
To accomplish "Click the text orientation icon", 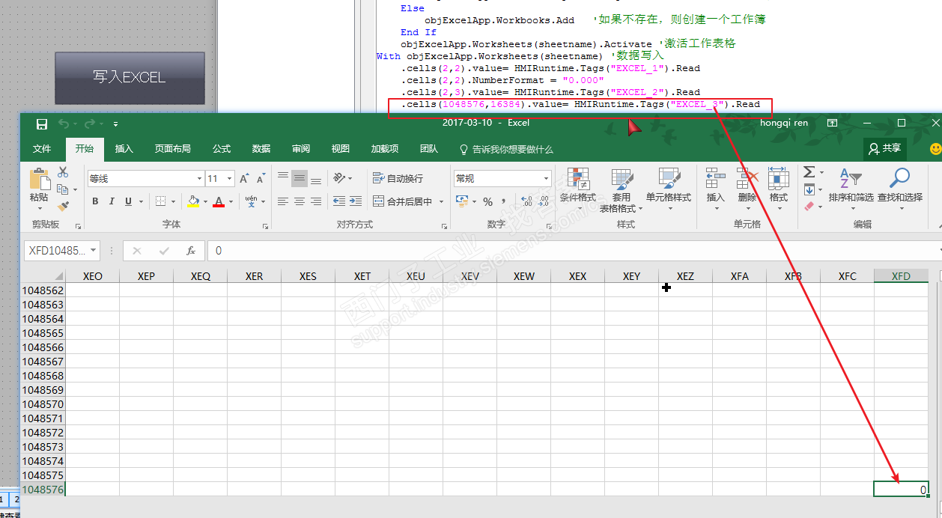I will coord(339,178).
